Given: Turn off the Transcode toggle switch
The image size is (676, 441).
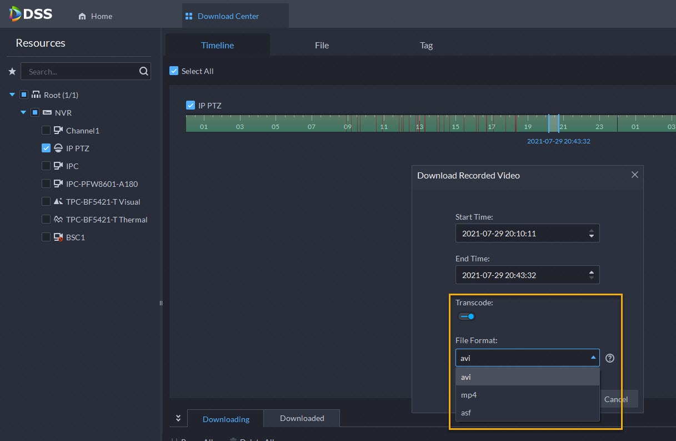Looking at the screenshot, I should click(467, 316).
